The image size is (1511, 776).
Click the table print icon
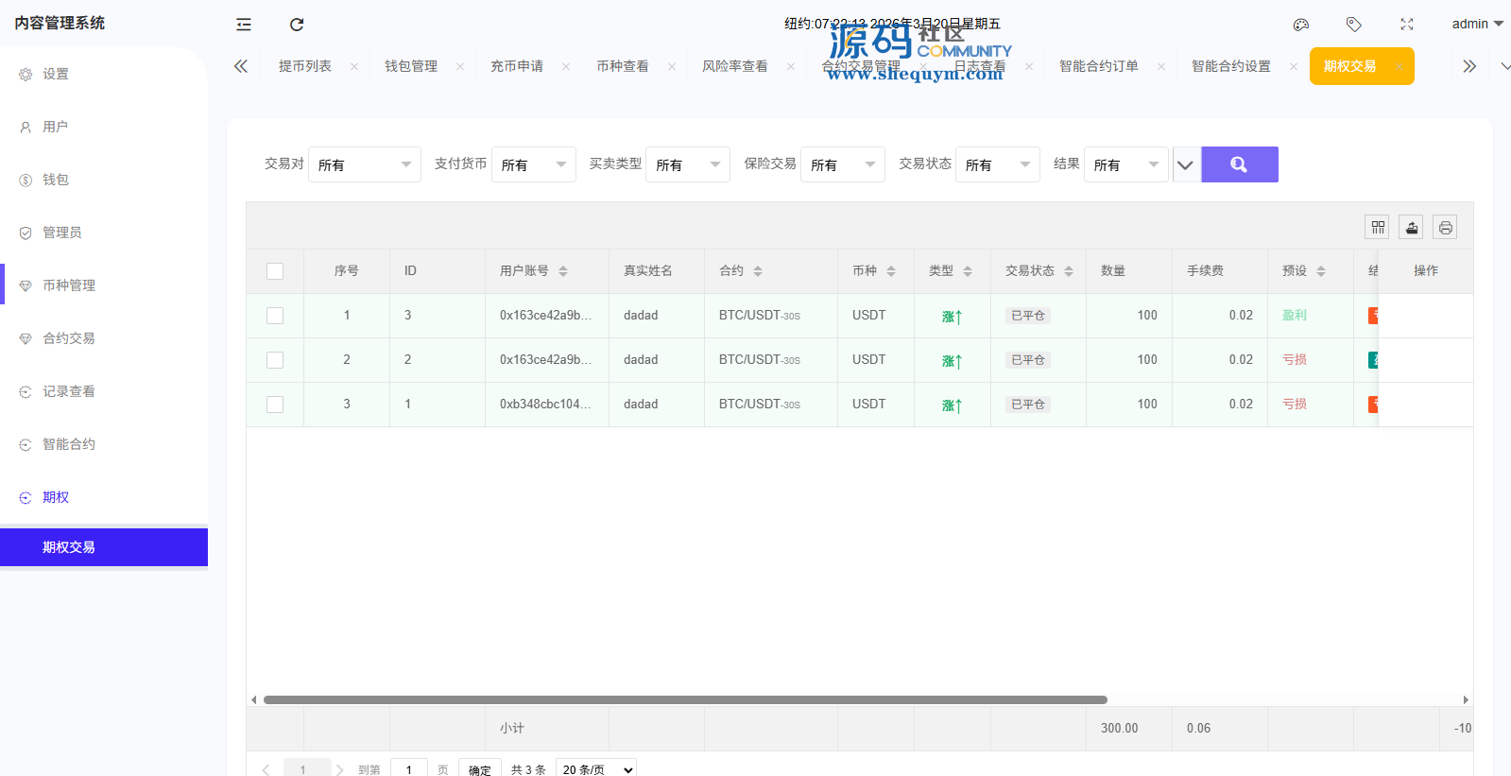[x=1445, y=227]
